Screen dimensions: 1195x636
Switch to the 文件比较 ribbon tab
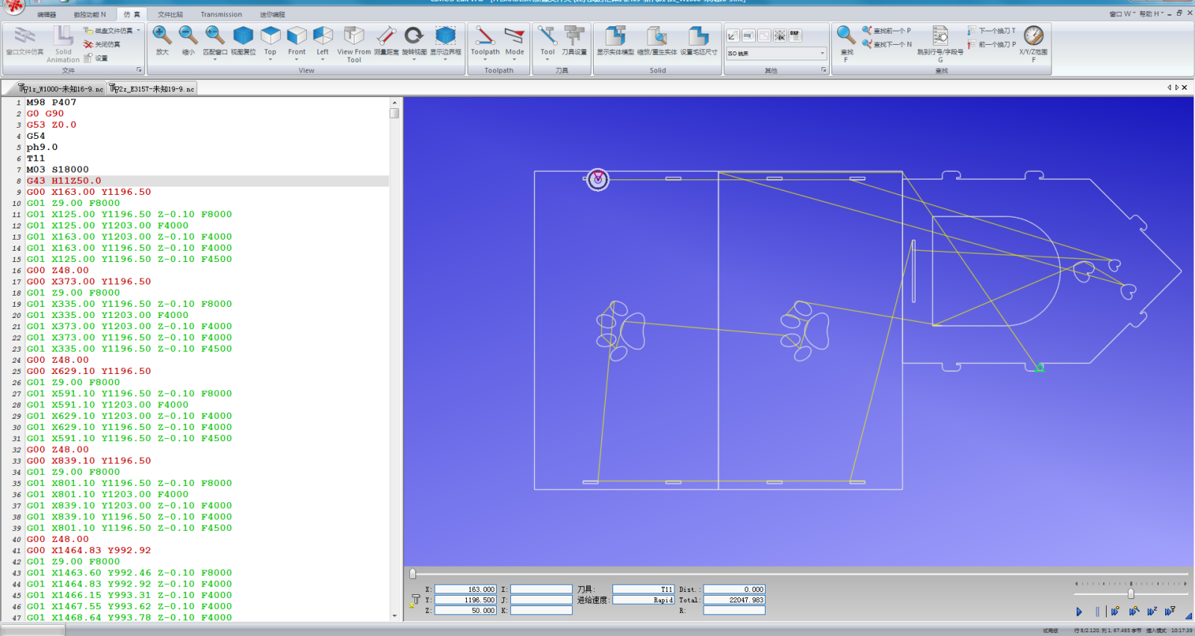[x=170, y=14]
